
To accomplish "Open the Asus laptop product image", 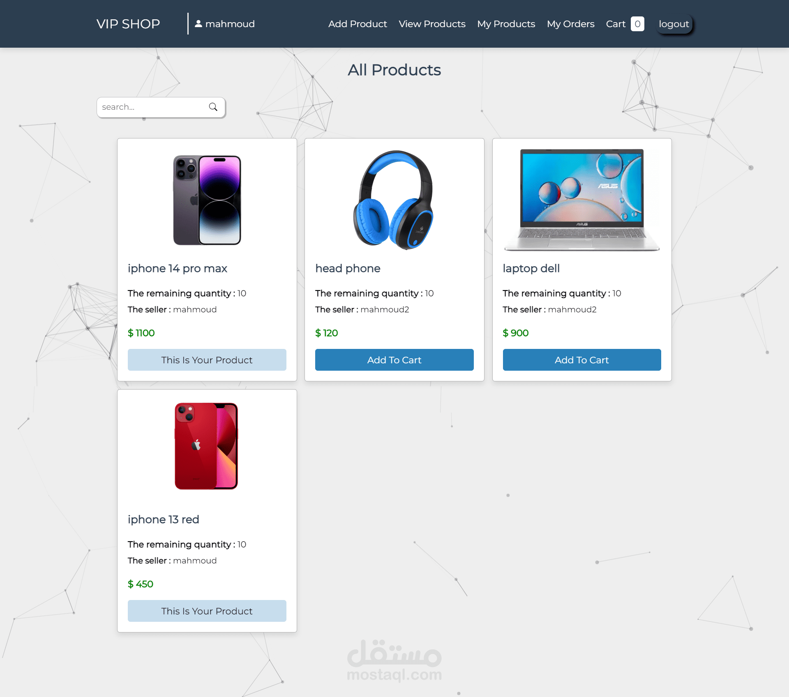I will coord(582,200).
